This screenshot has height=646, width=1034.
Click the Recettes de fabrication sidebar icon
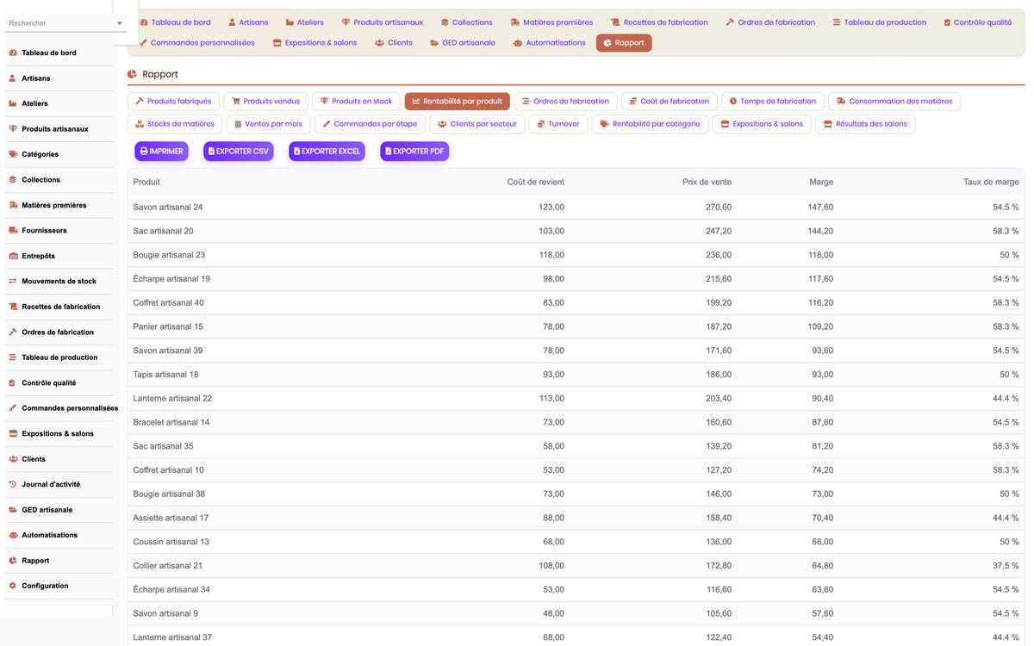point(13,307)
